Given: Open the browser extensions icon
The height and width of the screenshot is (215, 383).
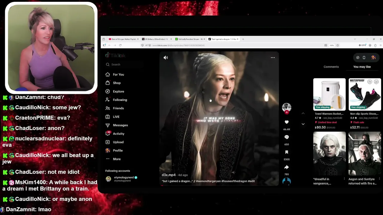Looking at the screenshot, I should 376,45.
